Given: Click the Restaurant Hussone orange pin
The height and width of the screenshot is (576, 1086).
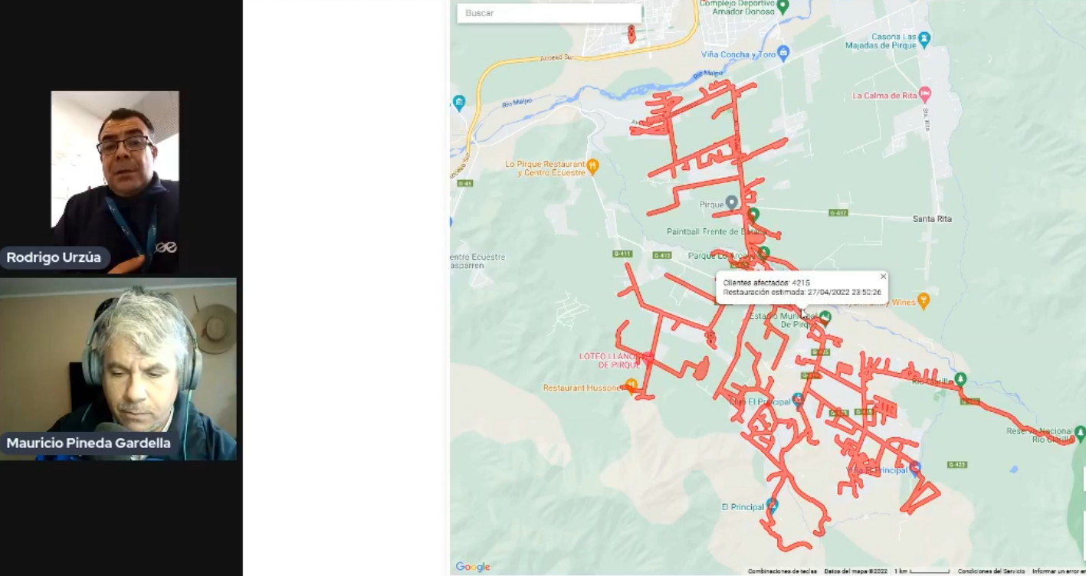Looking at the screenshot, I should coord(632,385).
